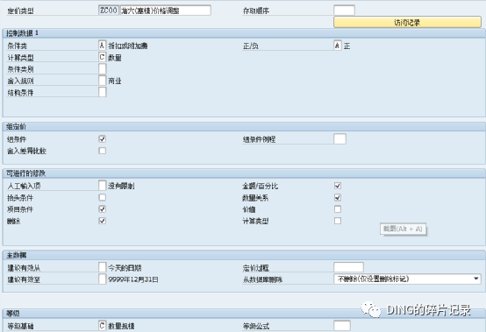This screenshot has height=332, width=486.
Task: Uncheck the 金额/百分比 checkbox
Action: 338,186
